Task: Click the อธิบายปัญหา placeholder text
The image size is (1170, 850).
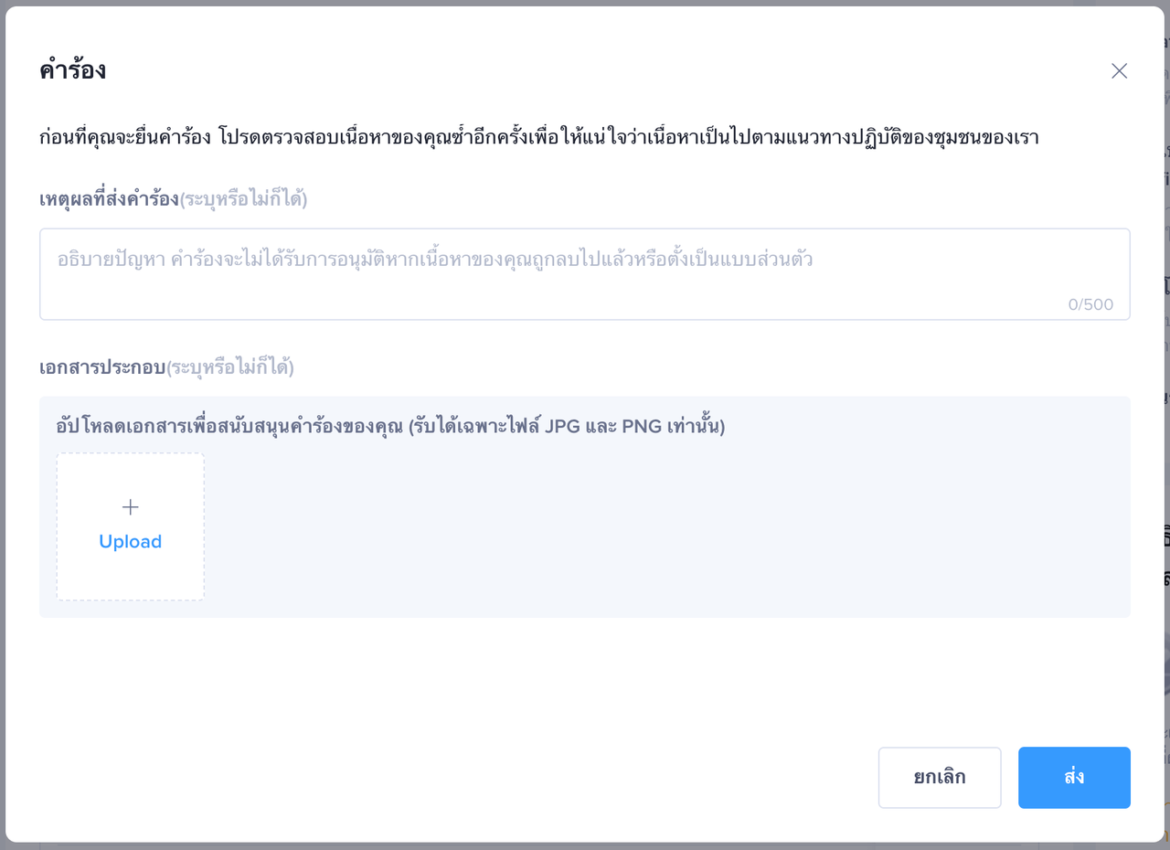Action: (435, 260)
